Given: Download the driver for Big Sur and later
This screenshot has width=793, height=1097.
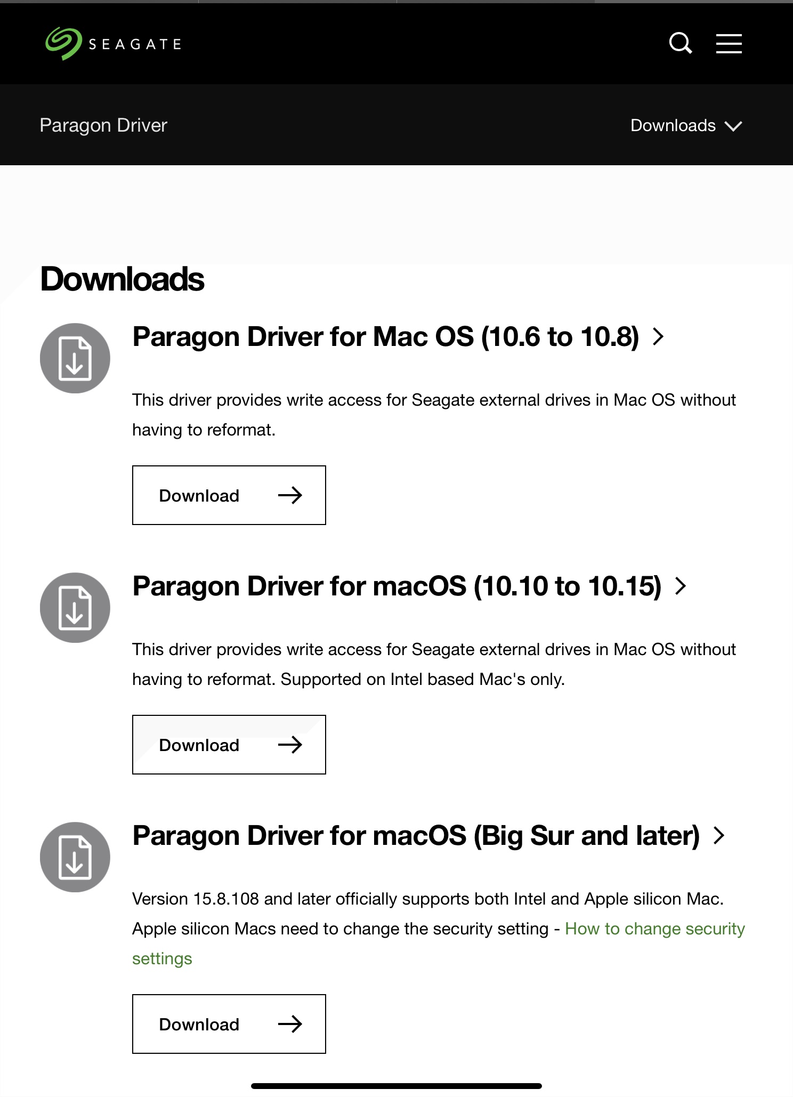Looking at the screenshot, I should click(229, 1024).
